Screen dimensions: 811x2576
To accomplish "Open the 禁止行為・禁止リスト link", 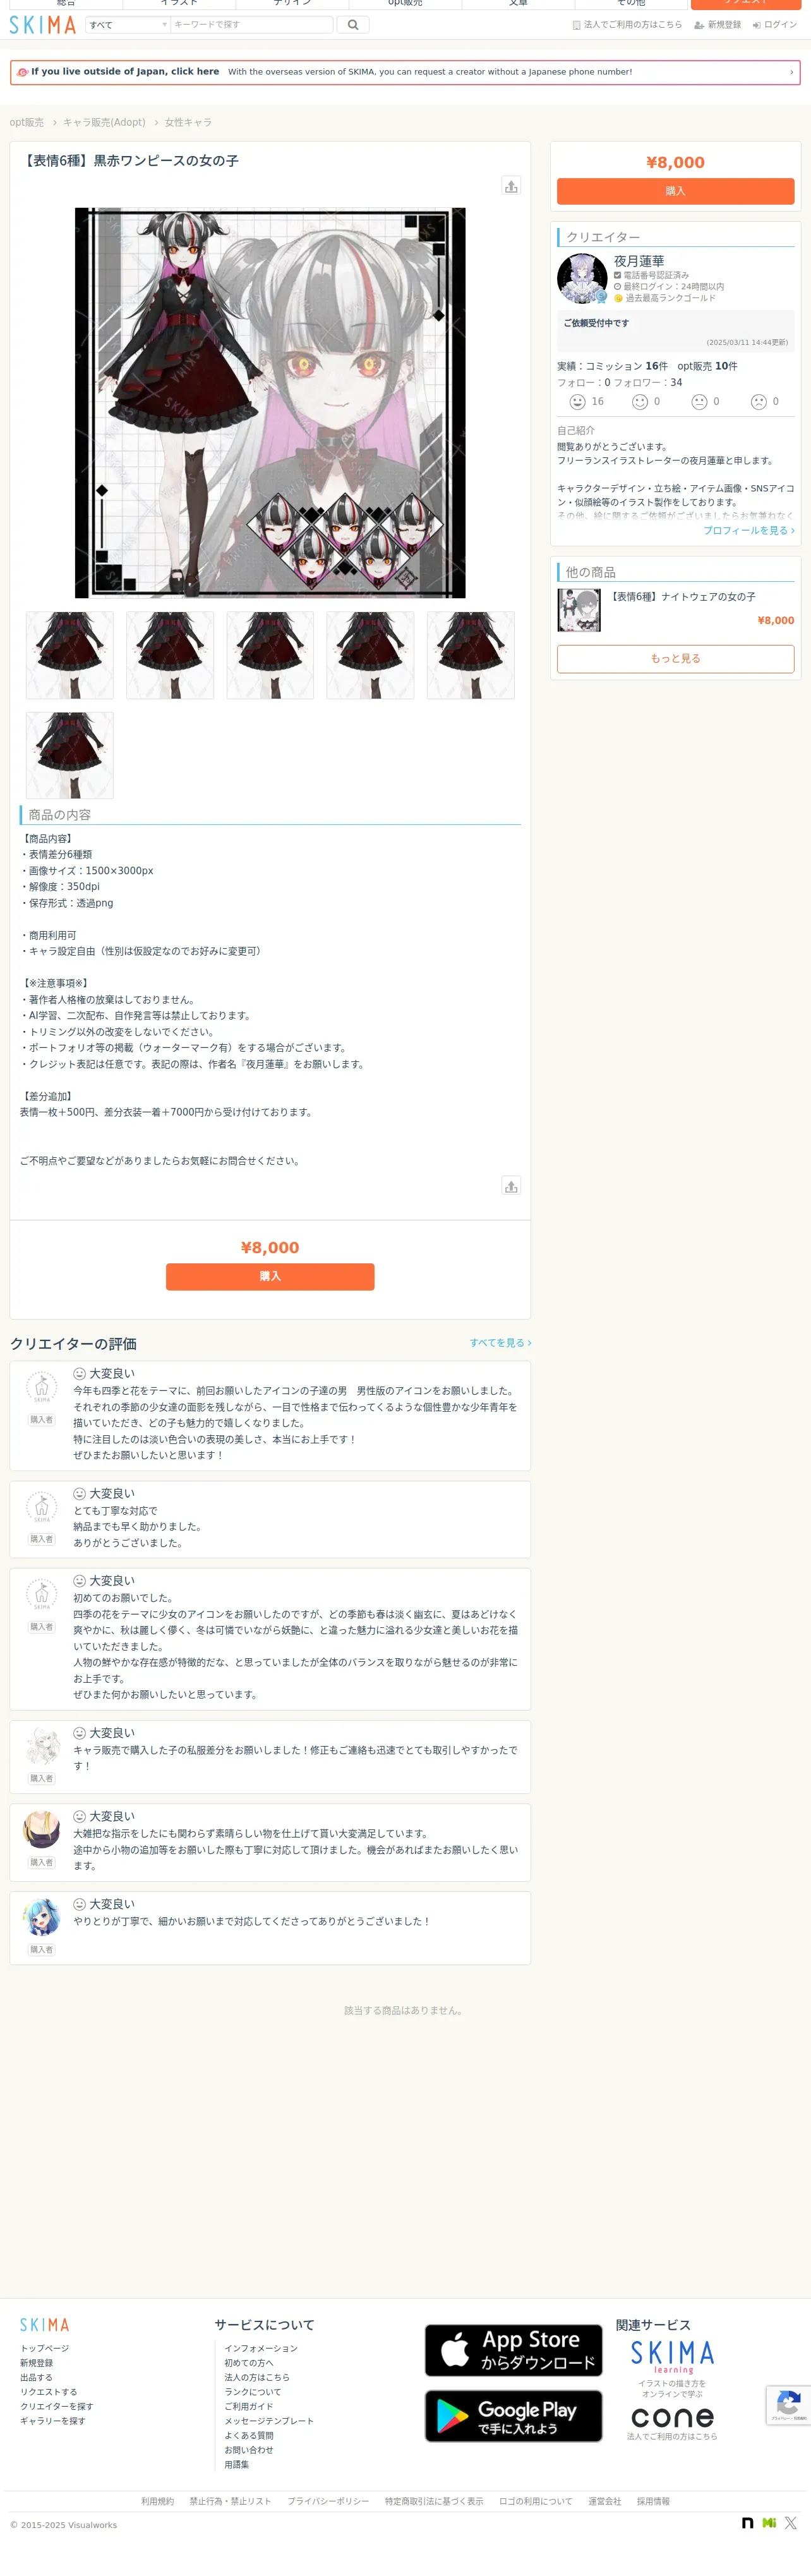I will [x=230, y=2501].
